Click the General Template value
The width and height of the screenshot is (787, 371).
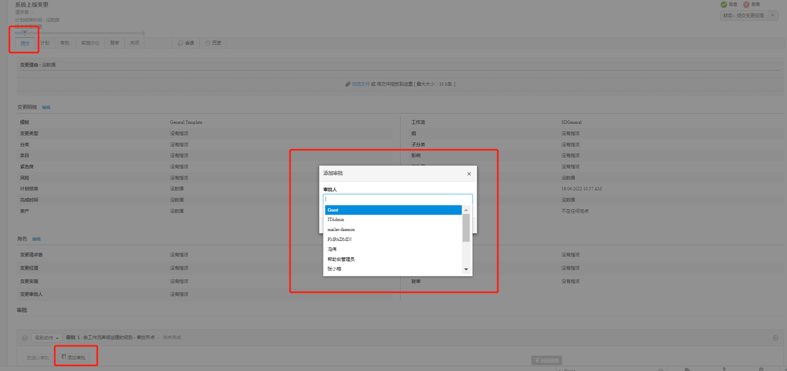click(x=186, y=123)
